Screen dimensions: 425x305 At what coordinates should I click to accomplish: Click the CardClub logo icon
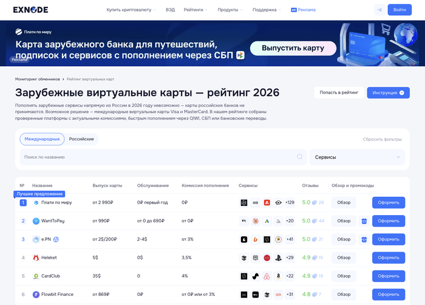[36, 276]
